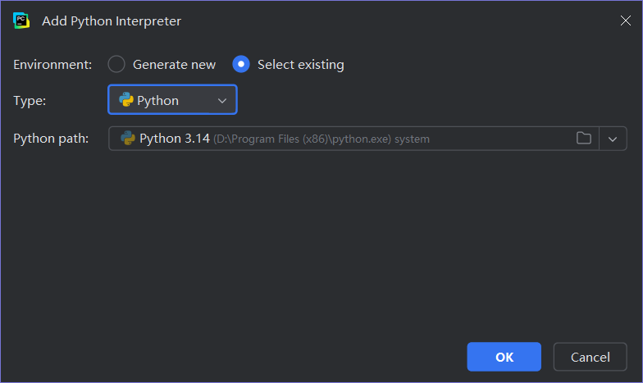Click the Python logo in Type dropdown
Image resolution: width=643 pixels, height=383 pixels.
[x=126, y=100]
